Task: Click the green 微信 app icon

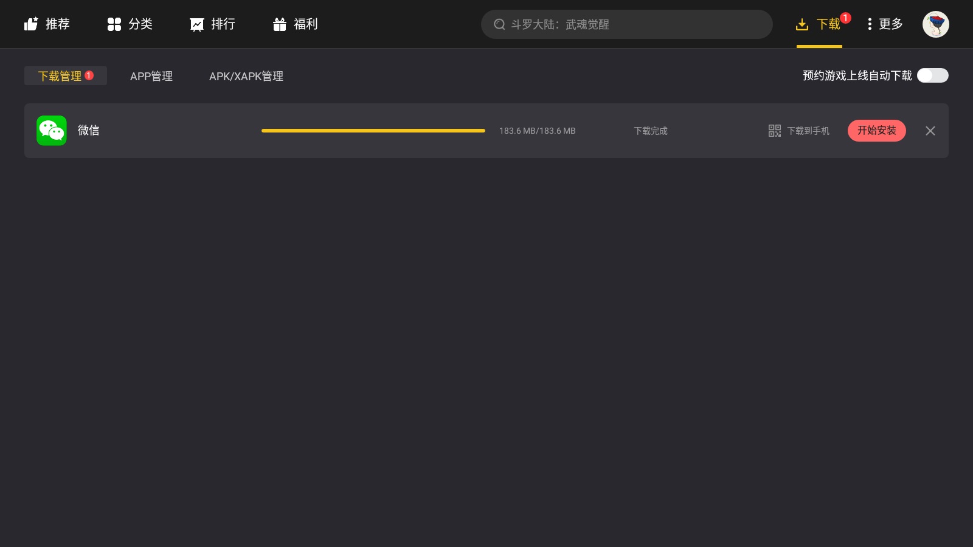Action: [x=52, y=131]
